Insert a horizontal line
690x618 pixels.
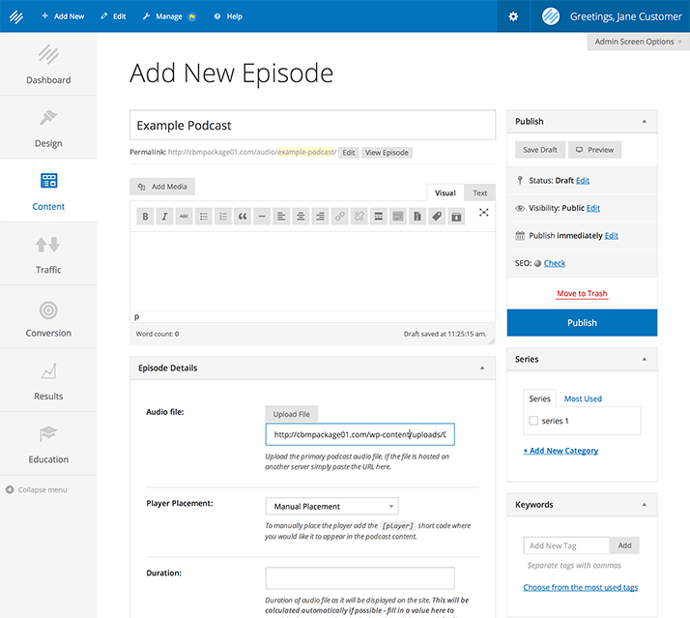[x=262, y=217]
